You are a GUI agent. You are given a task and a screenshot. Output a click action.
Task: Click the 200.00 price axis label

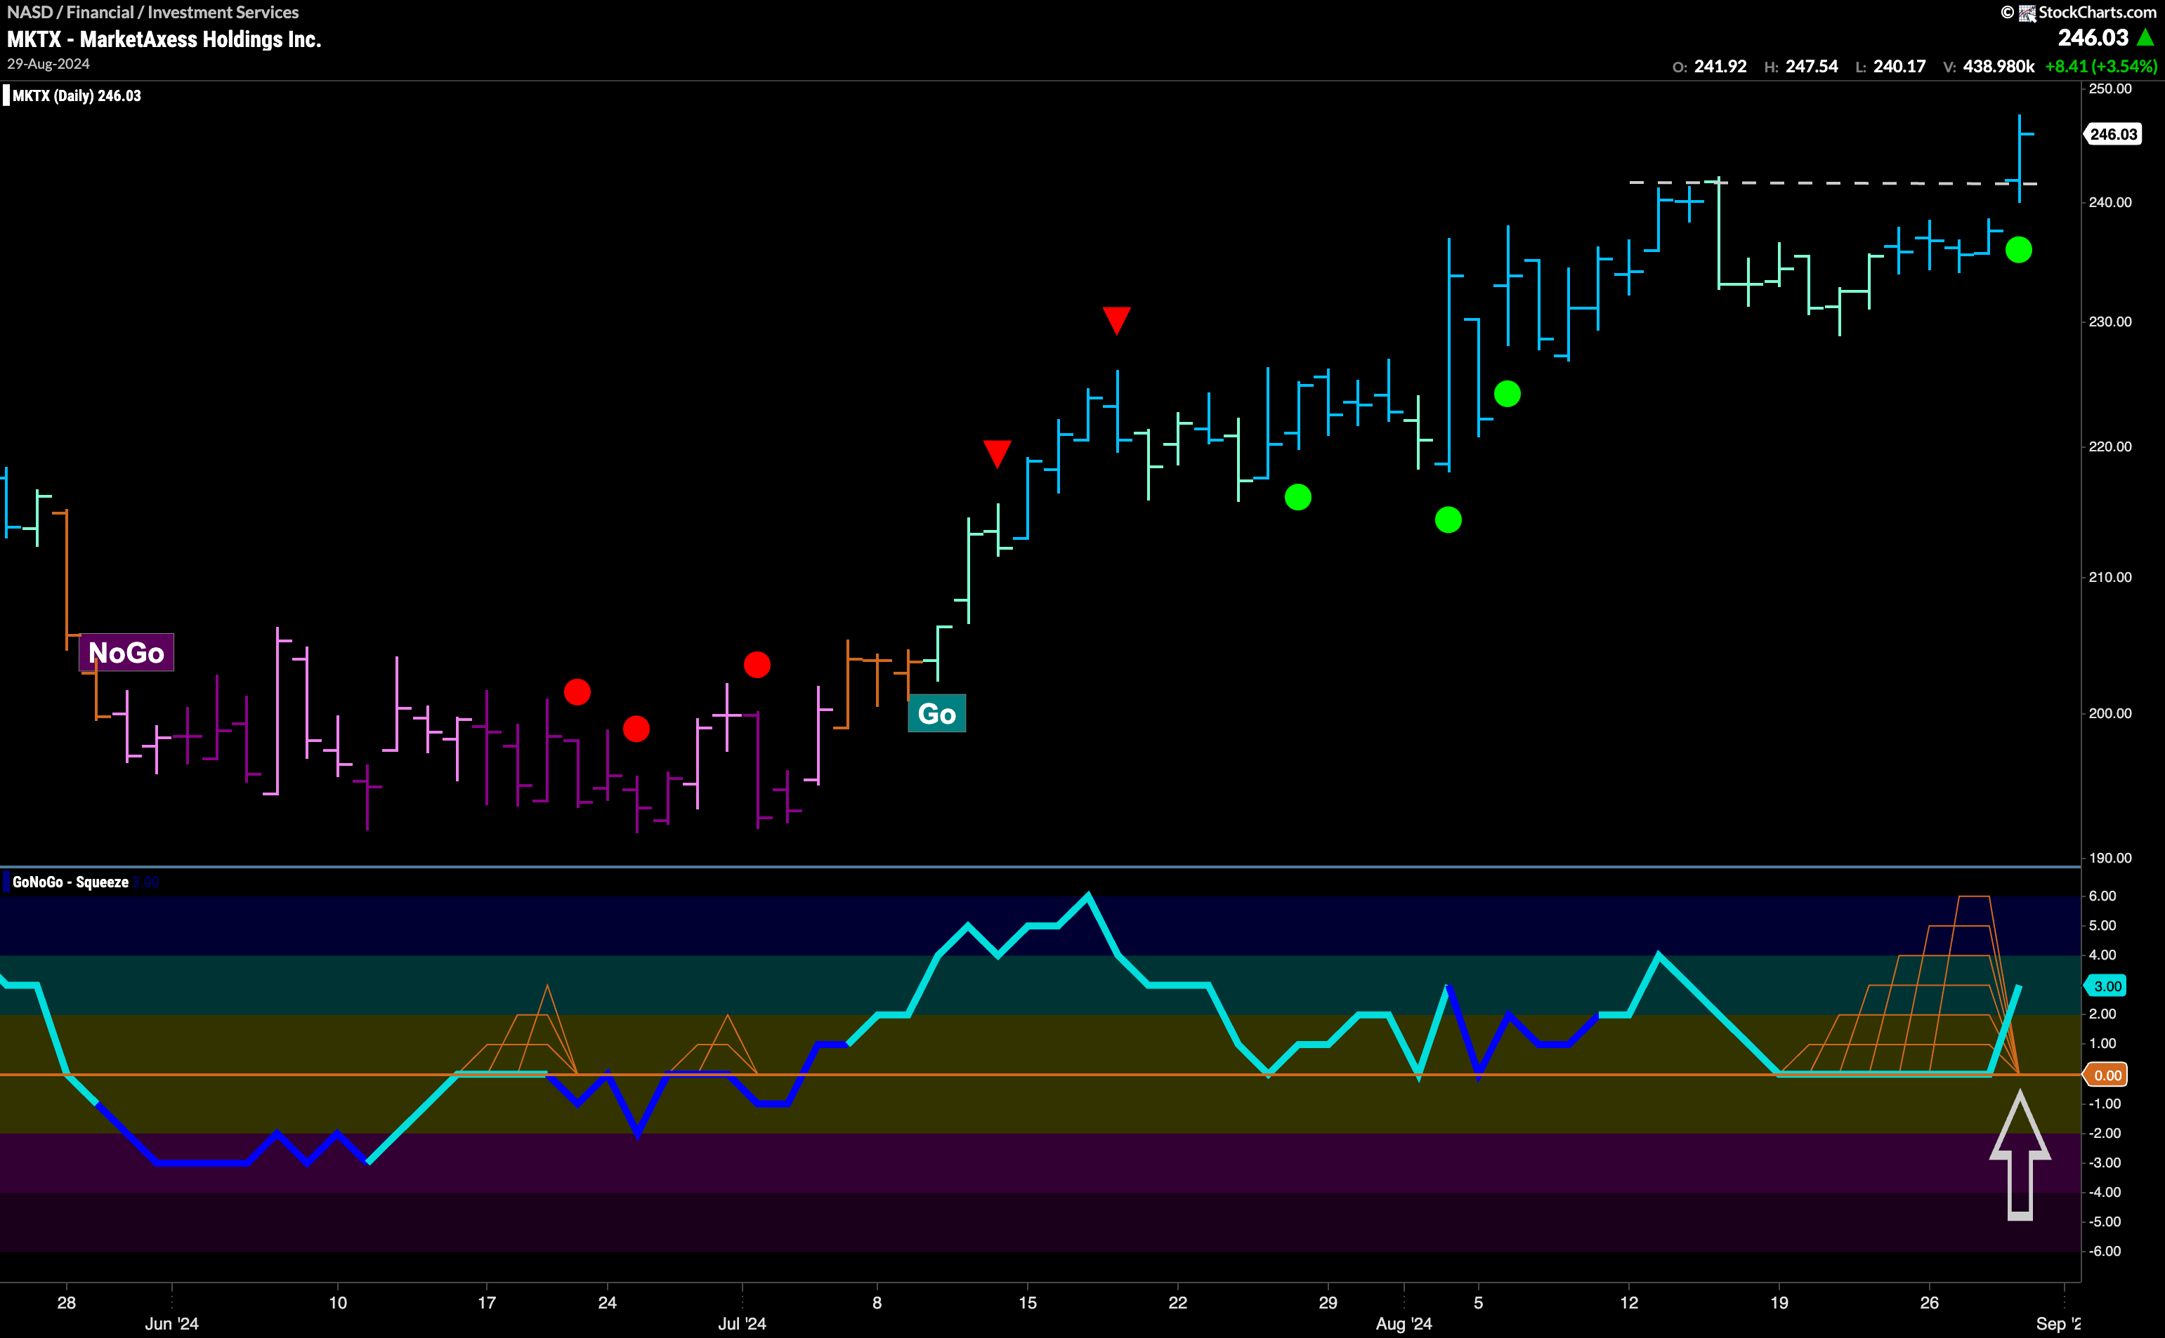[x=2110, y=713]
